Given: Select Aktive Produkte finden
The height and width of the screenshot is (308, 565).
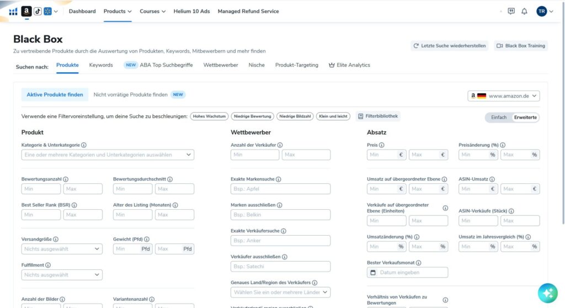Looking at the screenshot, I should 55,94.
